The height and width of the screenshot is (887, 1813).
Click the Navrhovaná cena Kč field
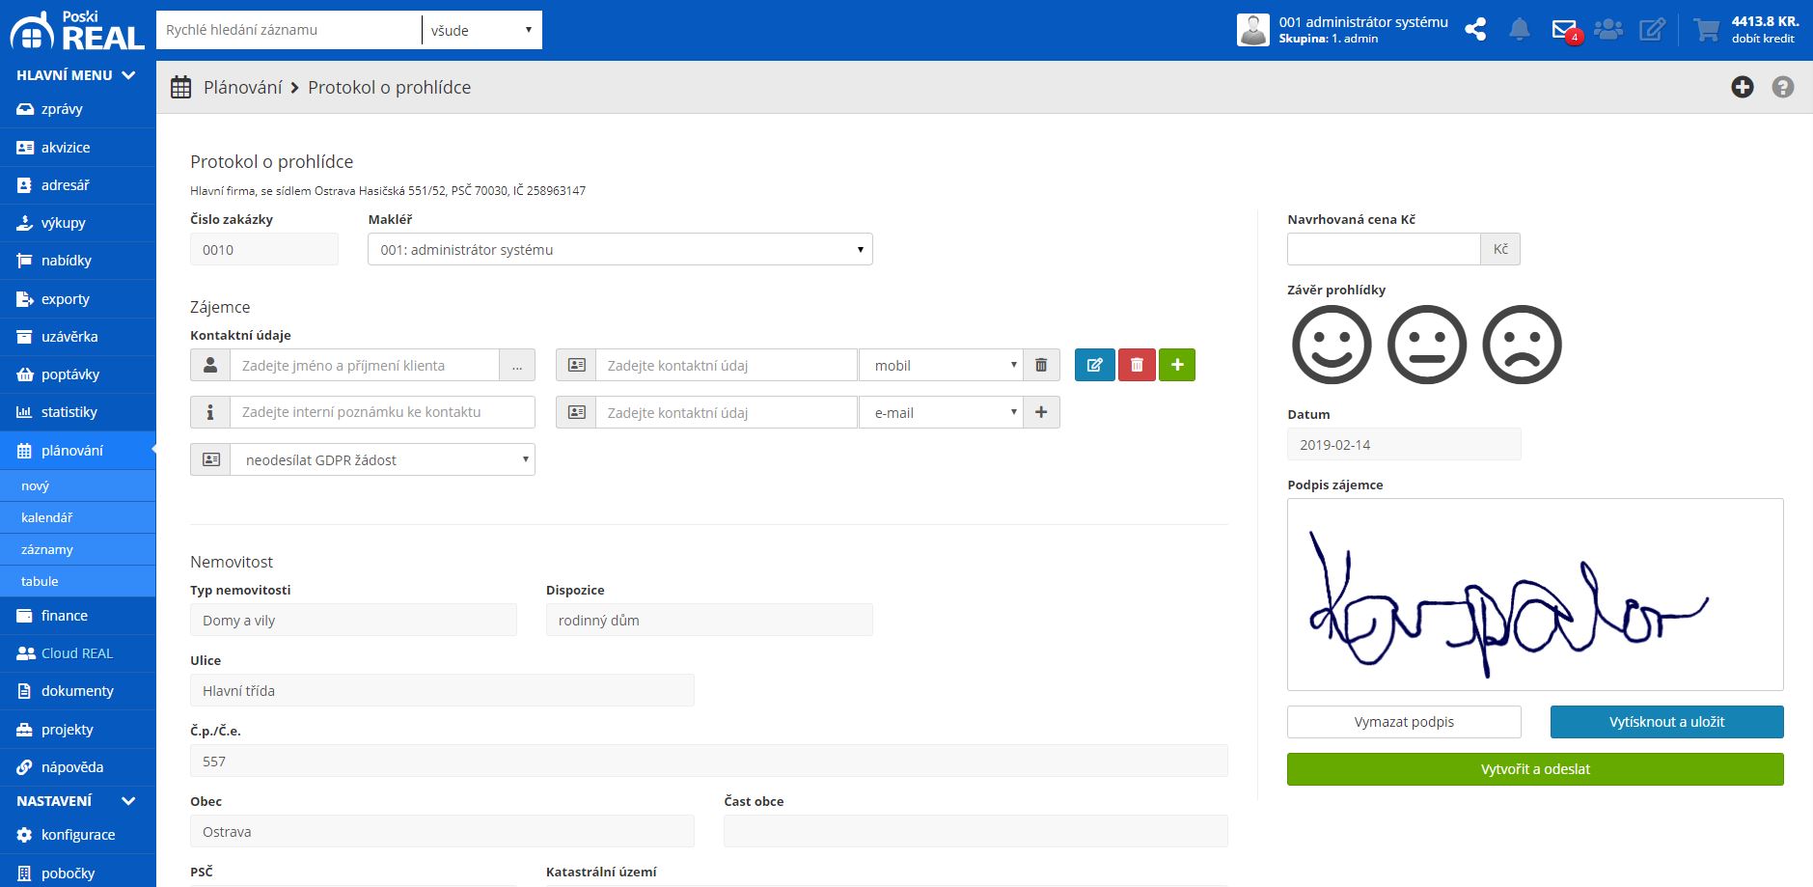pos(1383,250)
